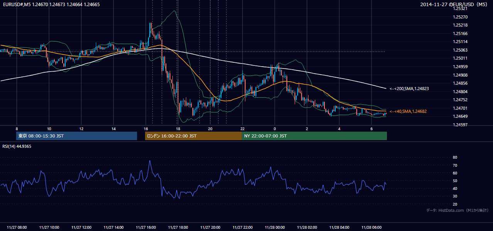493x231 pixels.
Task: Click price axis label 1.25011
Action: click(x=460, y=58)
